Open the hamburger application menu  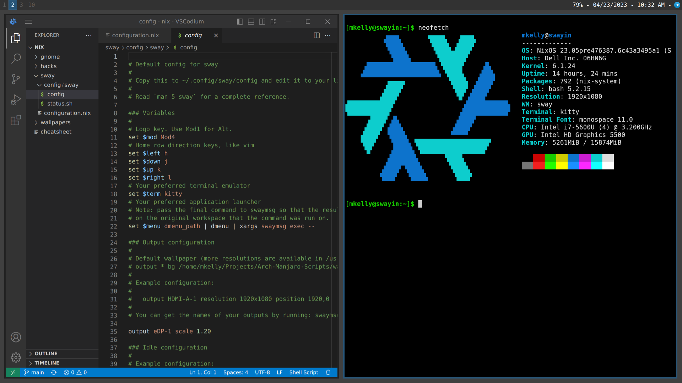[29, 22]
